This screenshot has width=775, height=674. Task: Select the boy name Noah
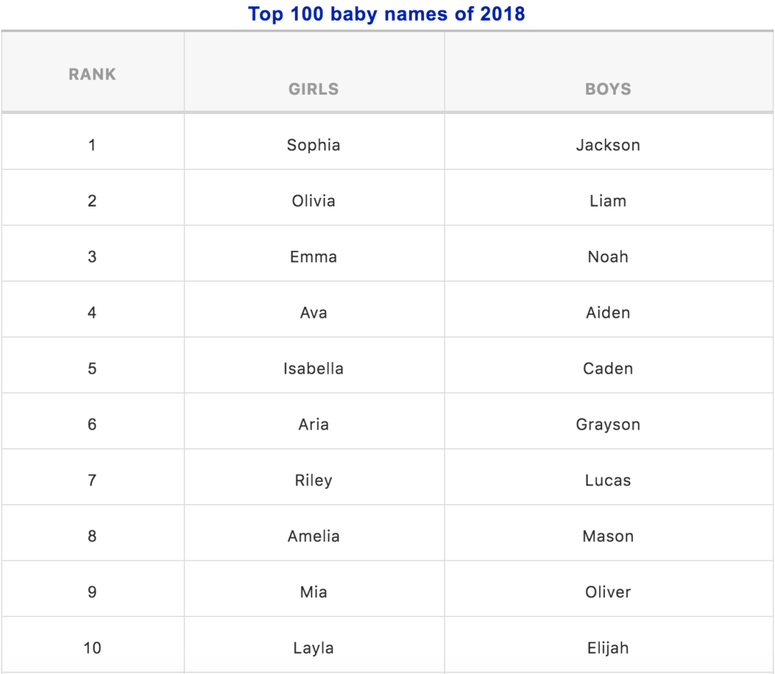tap(609, 256)
